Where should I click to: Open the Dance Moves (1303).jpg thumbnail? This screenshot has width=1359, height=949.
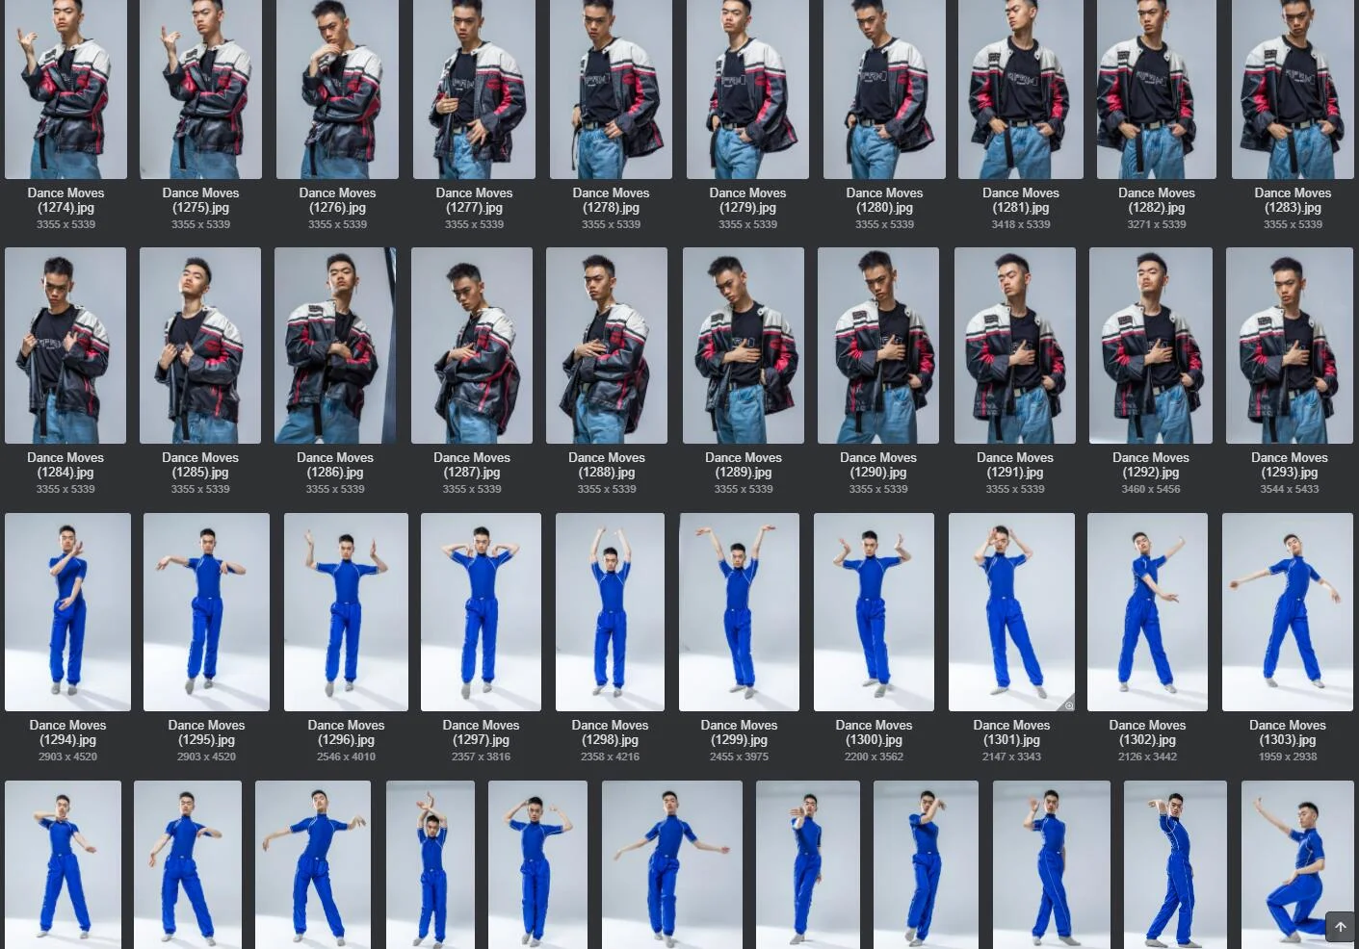1288,612
